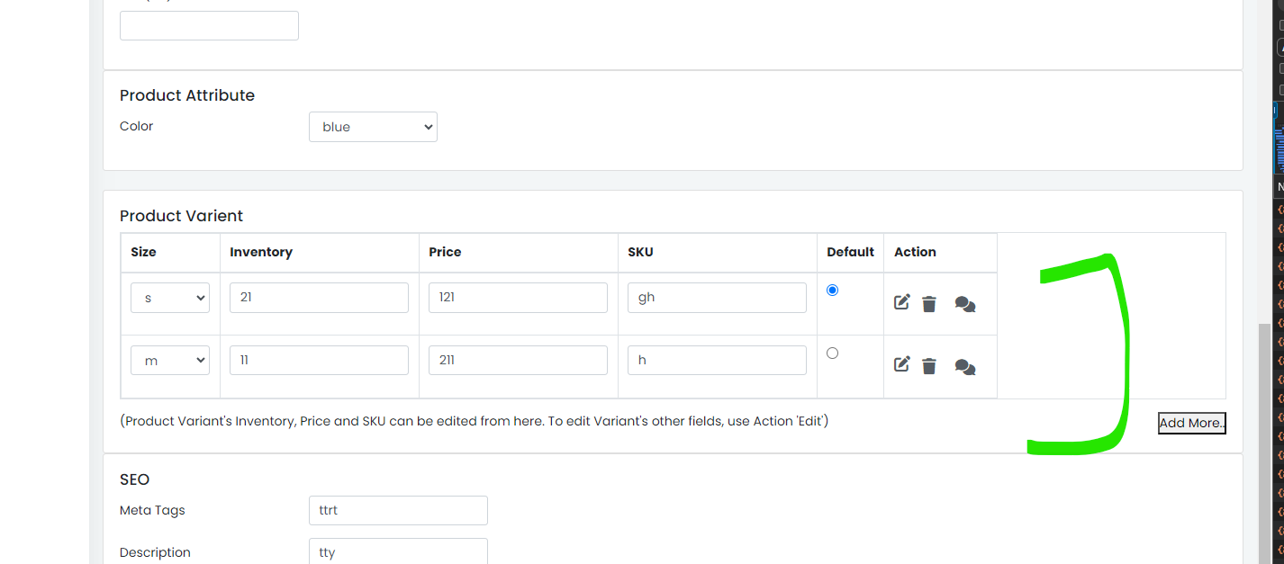The height and width of the screenshot is (564, 1284).
Task: Click the page vertical scrollbar thumb
Action: point(1265,443)
